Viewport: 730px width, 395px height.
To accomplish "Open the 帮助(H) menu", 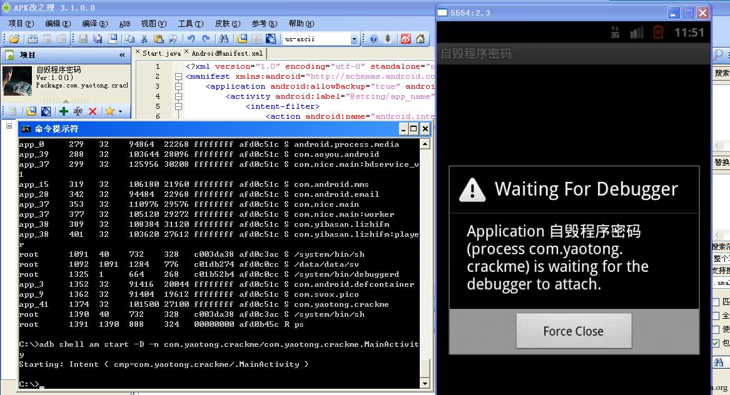I will point(302,23).
